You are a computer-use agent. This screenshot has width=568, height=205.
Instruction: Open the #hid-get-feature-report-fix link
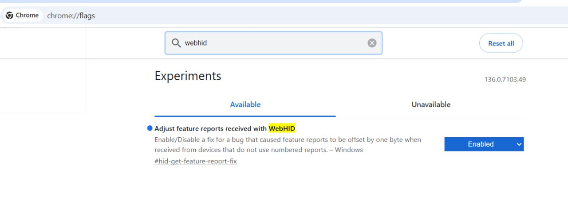point(196,161)
